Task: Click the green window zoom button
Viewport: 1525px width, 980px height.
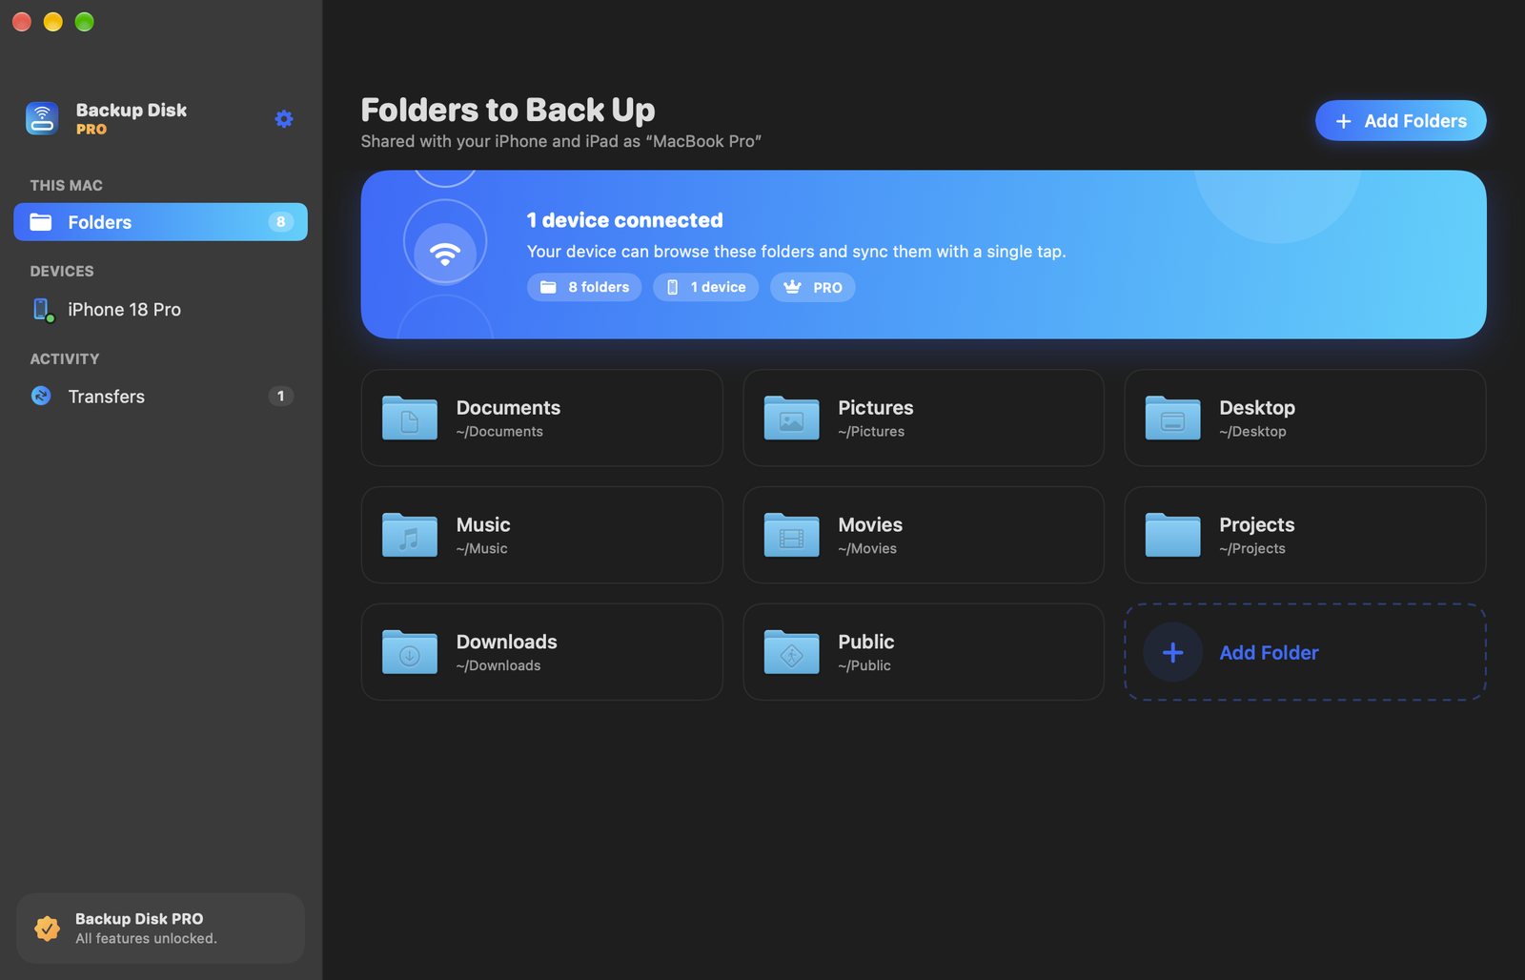Action: coord(84,21)
